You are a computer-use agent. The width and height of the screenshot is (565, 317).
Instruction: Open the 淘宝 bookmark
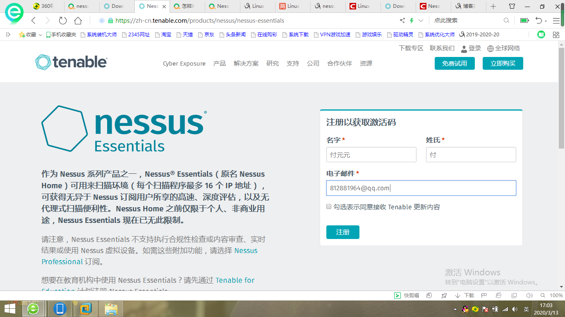point(163,35)
